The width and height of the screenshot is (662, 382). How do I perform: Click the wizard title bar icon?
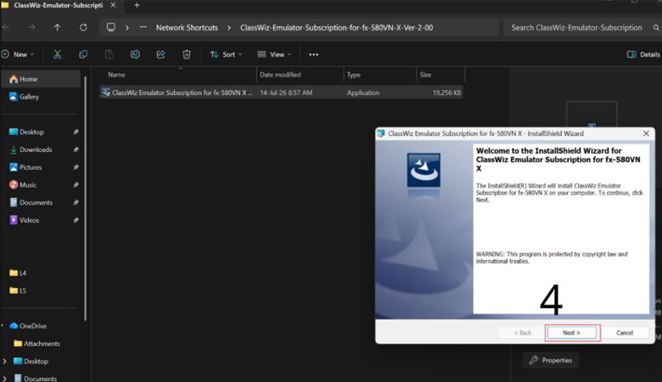point(381,133)
